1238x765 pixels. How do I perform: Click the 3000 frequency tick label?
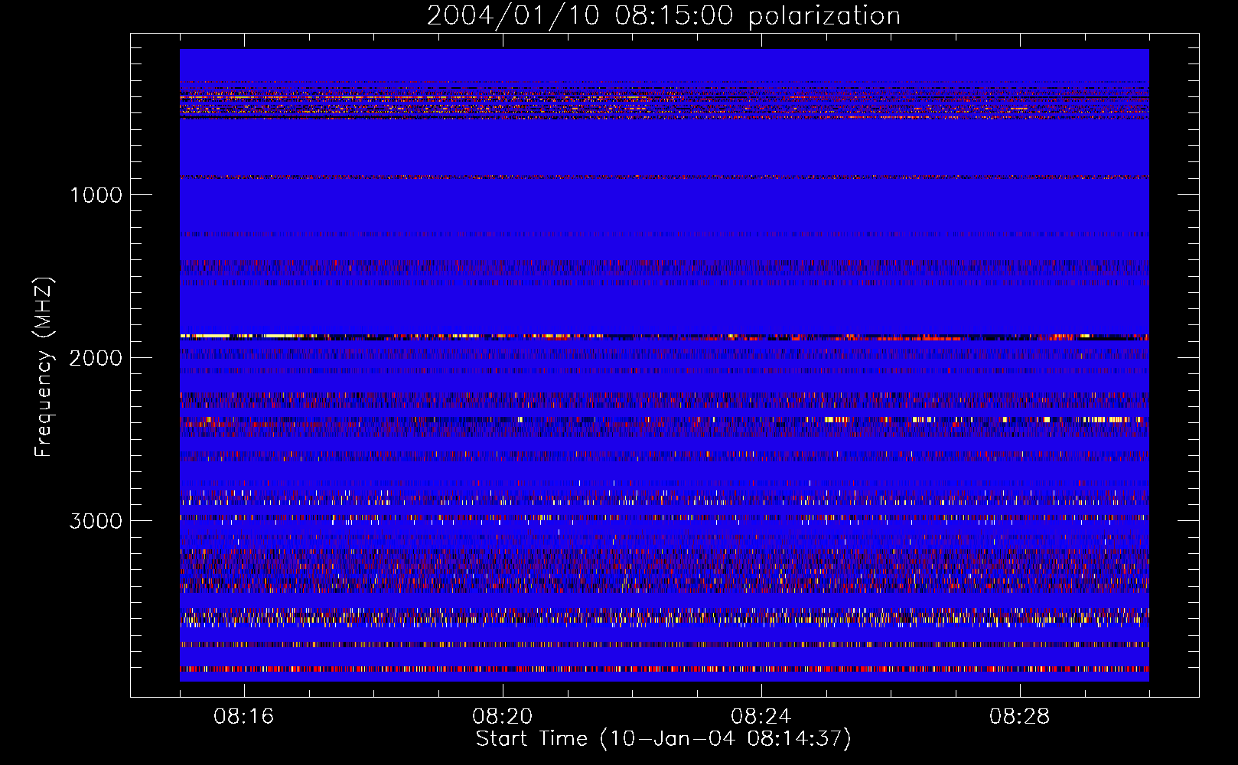pos(96,521)
